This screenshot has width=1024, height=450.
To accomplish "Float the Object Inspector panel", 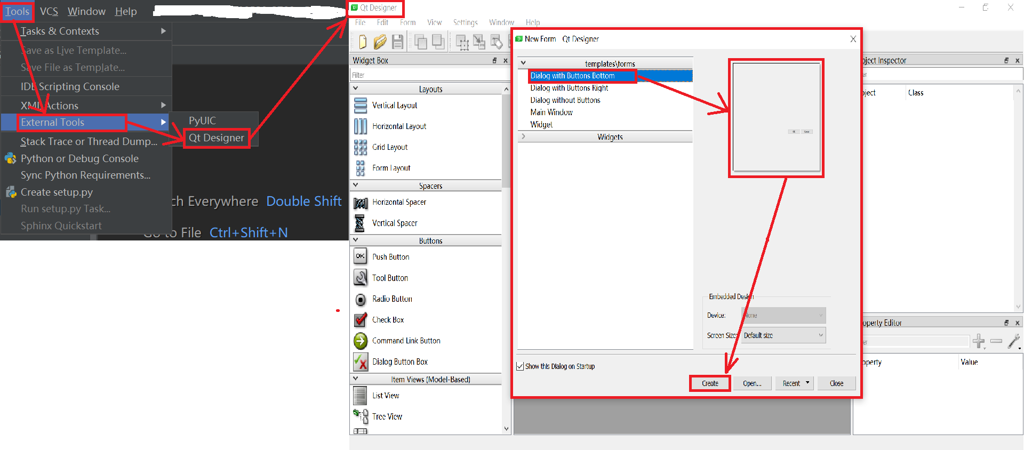I will [x=1006, y=61].
